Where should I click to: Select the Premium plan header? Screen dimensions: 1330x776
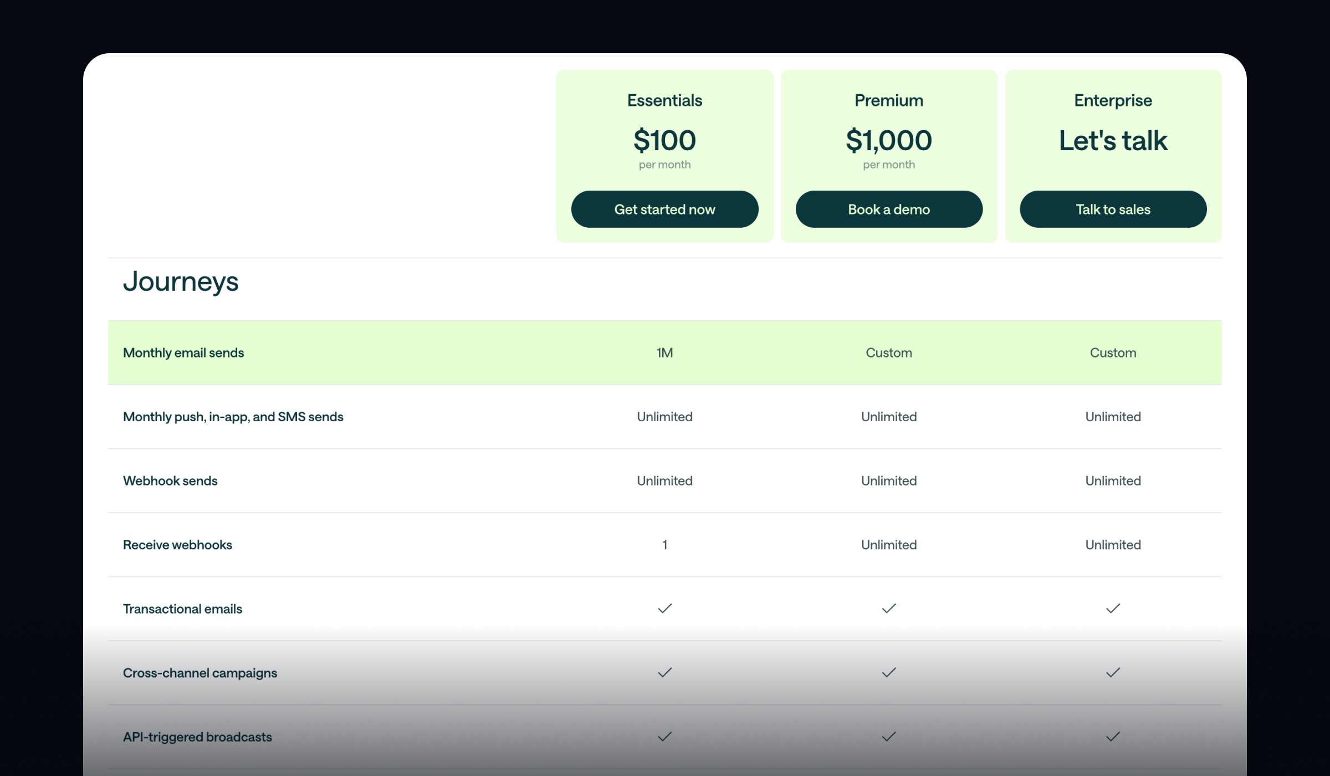(x=888, y=100)
